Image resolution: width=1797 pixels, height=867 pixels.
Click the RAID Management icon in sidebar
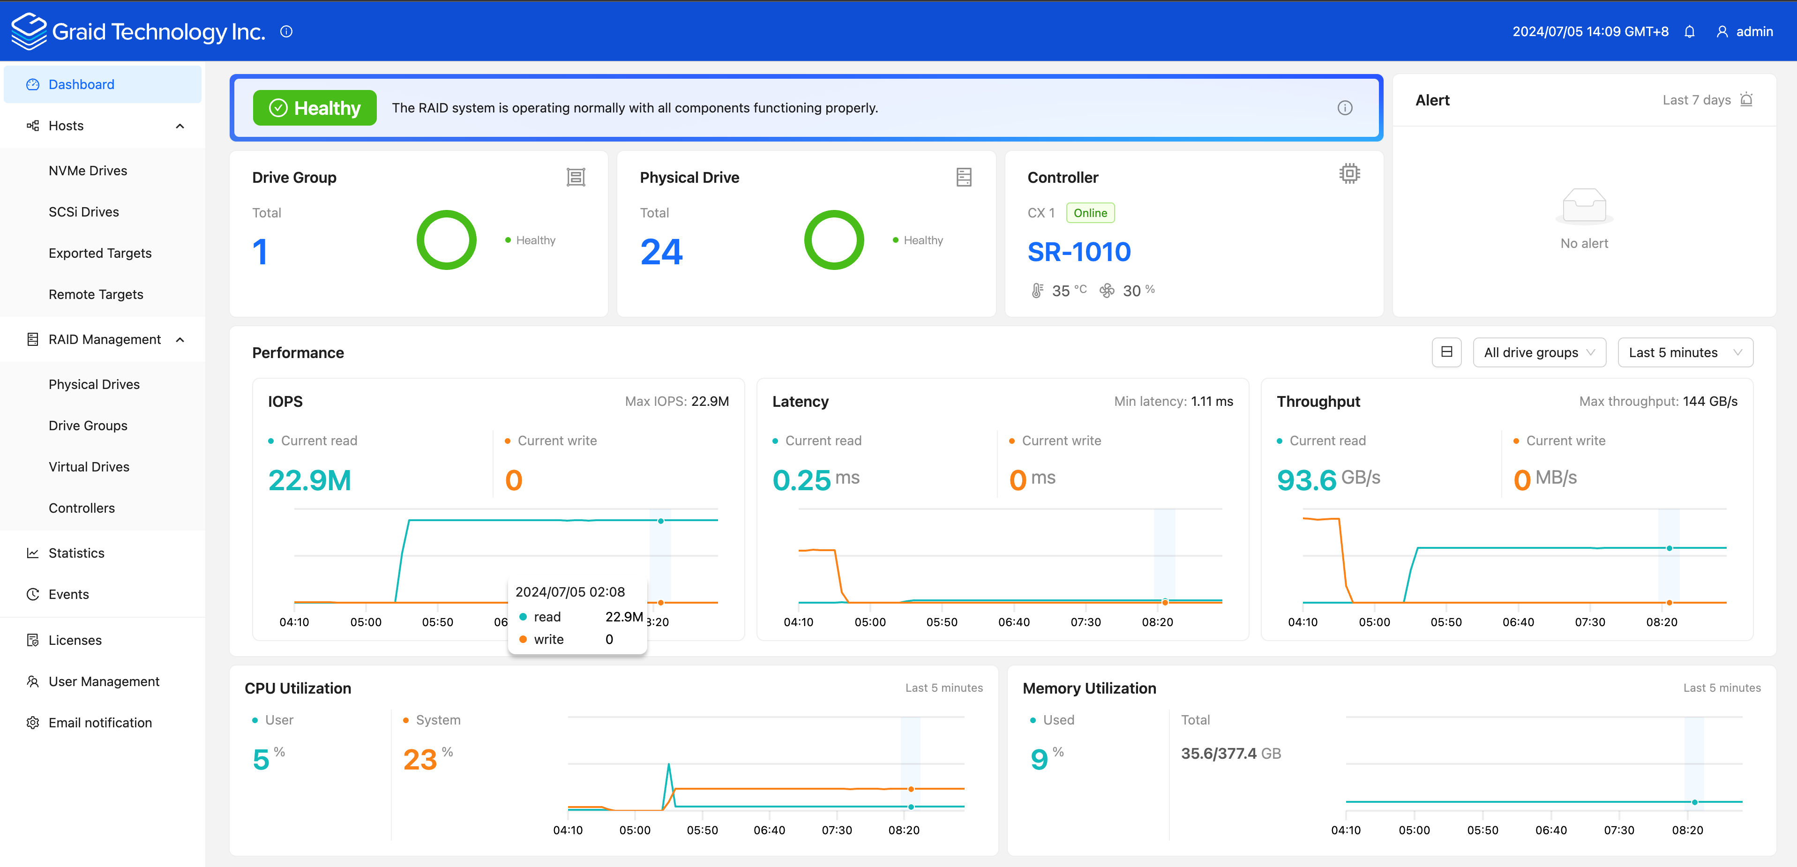pyautogui.click(x=33, y=339)
